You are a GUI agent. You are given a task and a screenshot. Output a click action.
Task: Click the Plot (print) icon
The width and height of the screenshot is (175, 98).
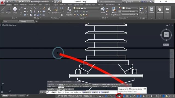point(20,2)
